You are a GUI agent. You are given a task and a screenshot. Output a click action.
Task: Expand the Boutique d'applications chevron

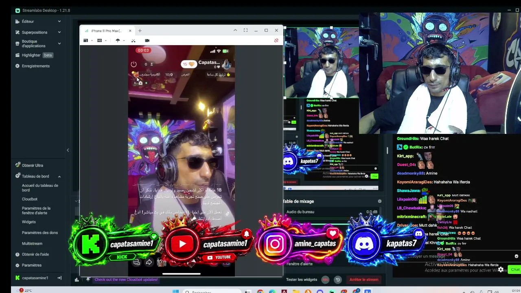point(59,44)
